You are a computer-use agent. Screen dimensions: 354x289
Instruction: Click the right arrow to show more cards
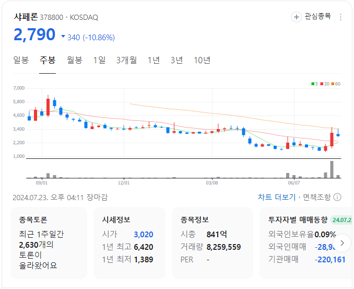click(x=343, y=243)
